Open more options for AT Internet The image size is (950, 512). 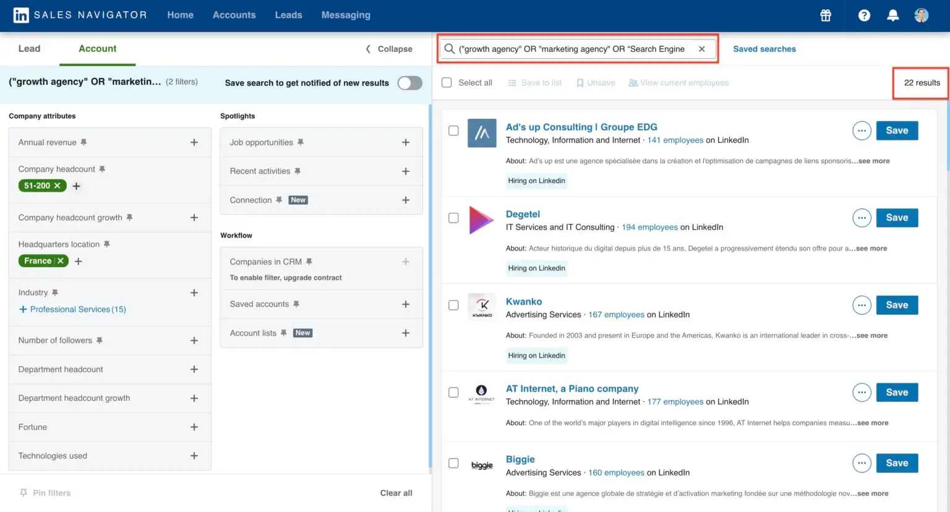pyautogui.click(x=862, y=392)
